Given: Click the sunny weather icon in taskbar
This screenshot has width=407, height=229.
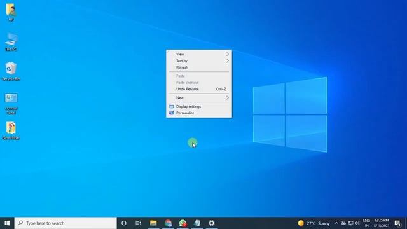Looking at the screenshot, I should [x=301, y=223].
